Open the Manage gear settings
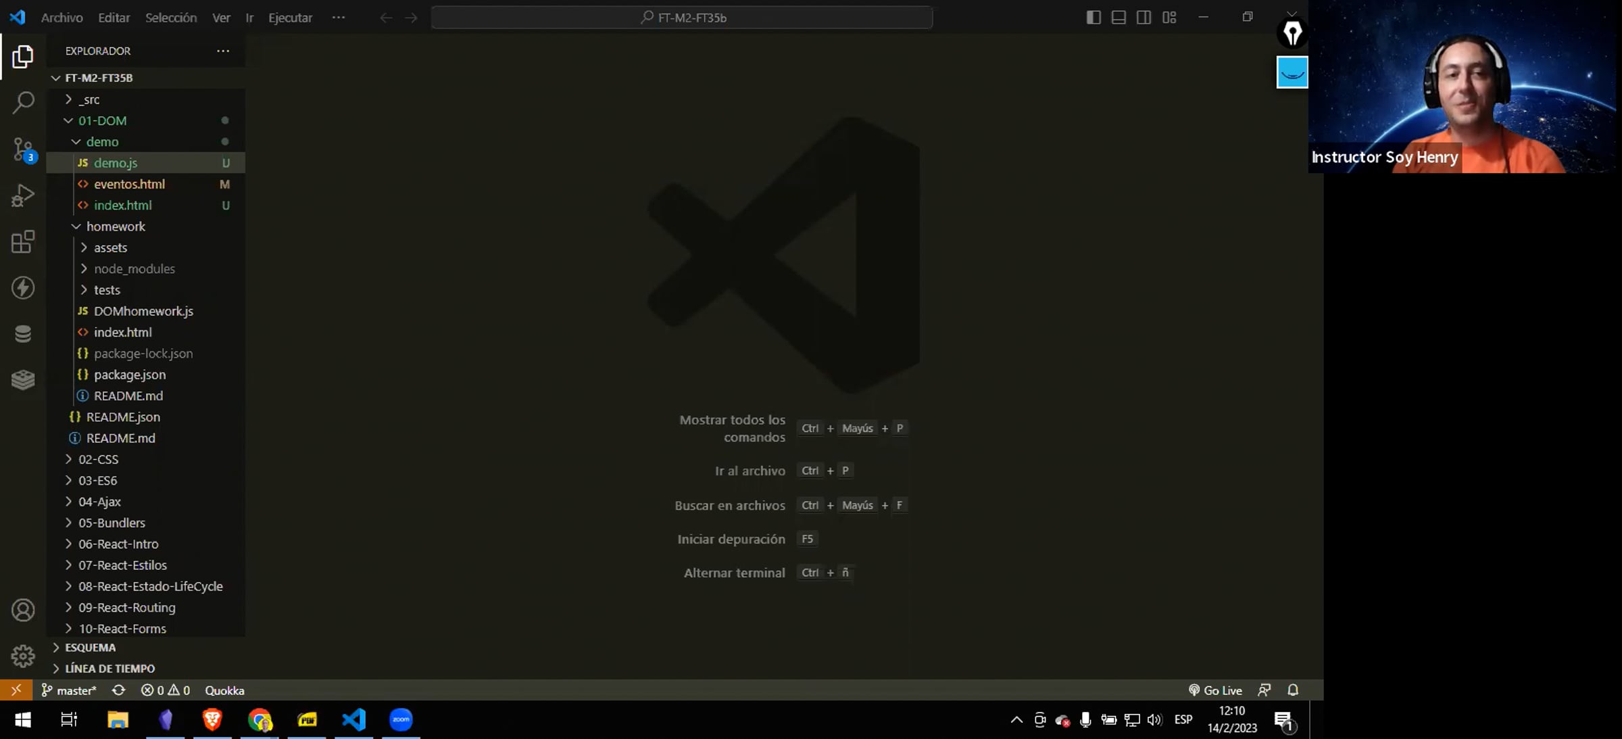 [23, 656]
